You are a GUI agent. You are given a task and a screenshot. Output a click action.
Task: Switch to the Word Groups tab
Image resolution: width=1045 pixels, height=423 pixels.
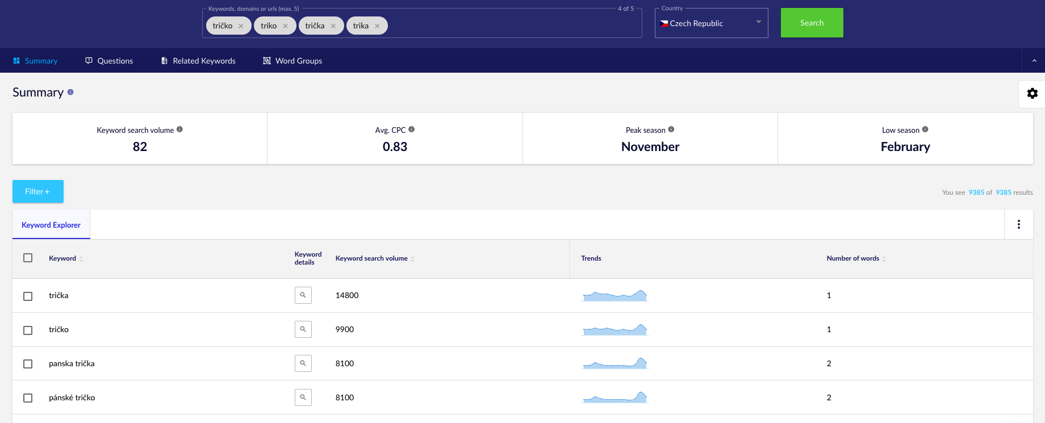292,61
